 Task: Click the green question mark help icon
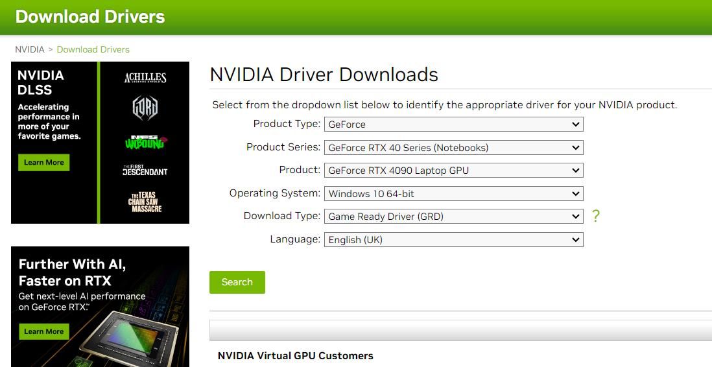coord(595,216)
